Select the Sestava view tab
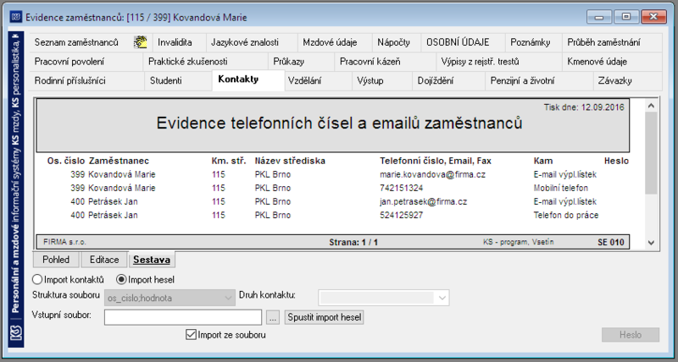 pyautogui.click(x=152, y=260)
